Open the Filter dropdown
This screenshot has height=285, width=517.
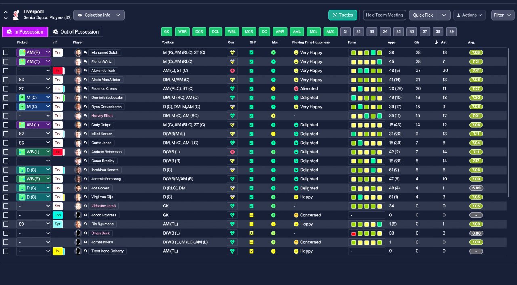[x=502, y=15]
